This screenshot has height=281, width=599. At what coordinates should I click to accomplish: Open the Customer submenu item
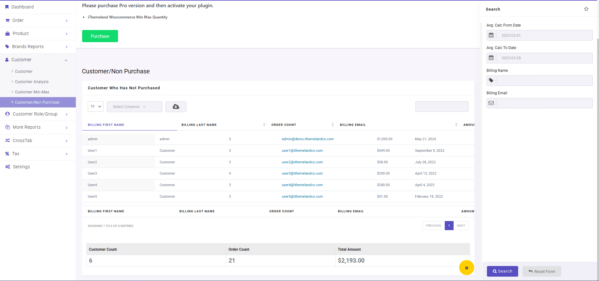pyautogui.click(x=24, y=71)
